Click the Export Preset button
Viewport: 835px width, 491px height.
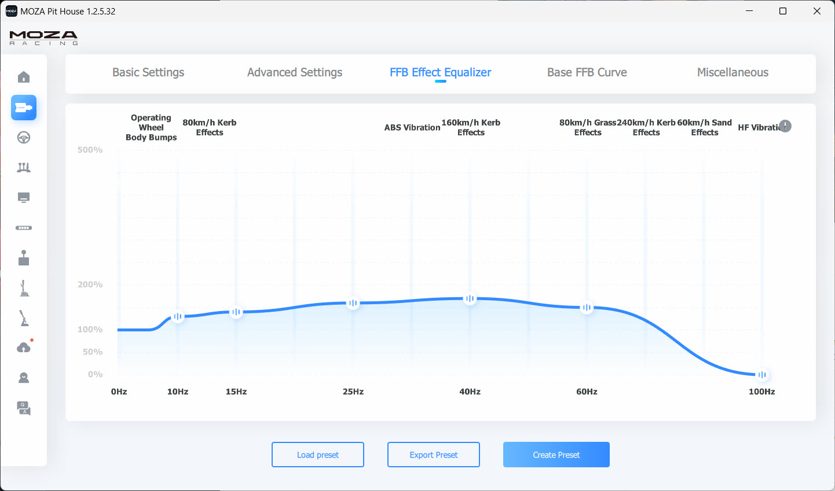pos(434,455)
